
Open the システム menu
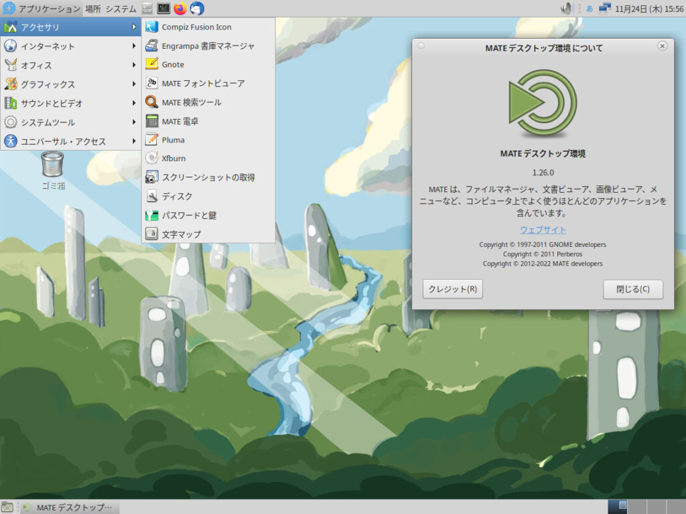121,7
